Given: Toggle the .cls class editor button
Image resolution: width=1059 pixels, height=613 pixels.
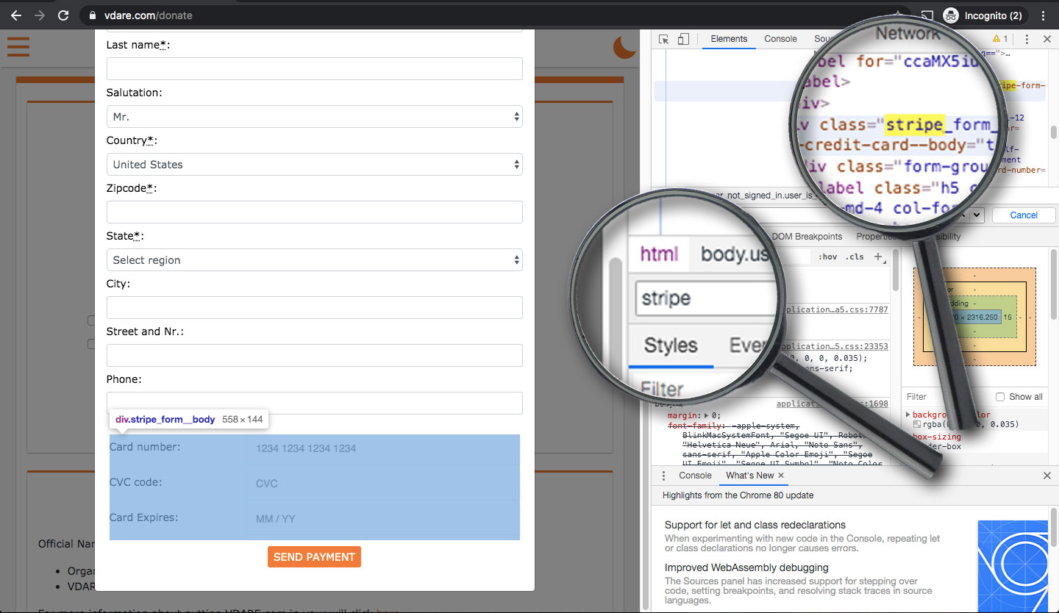Looking at the screenshot, I should pyautogui.click(x=855, y=257).
